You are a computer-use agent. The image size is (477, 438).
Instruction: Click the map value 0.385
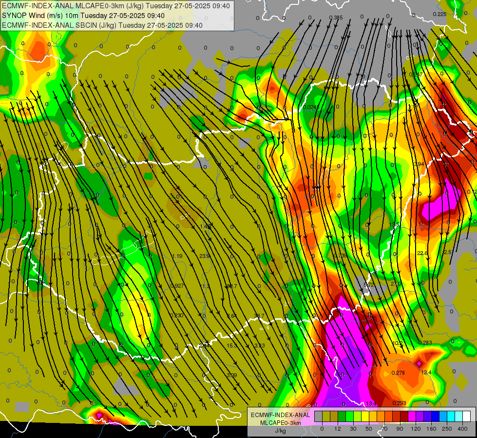click(x=336, y=18)
